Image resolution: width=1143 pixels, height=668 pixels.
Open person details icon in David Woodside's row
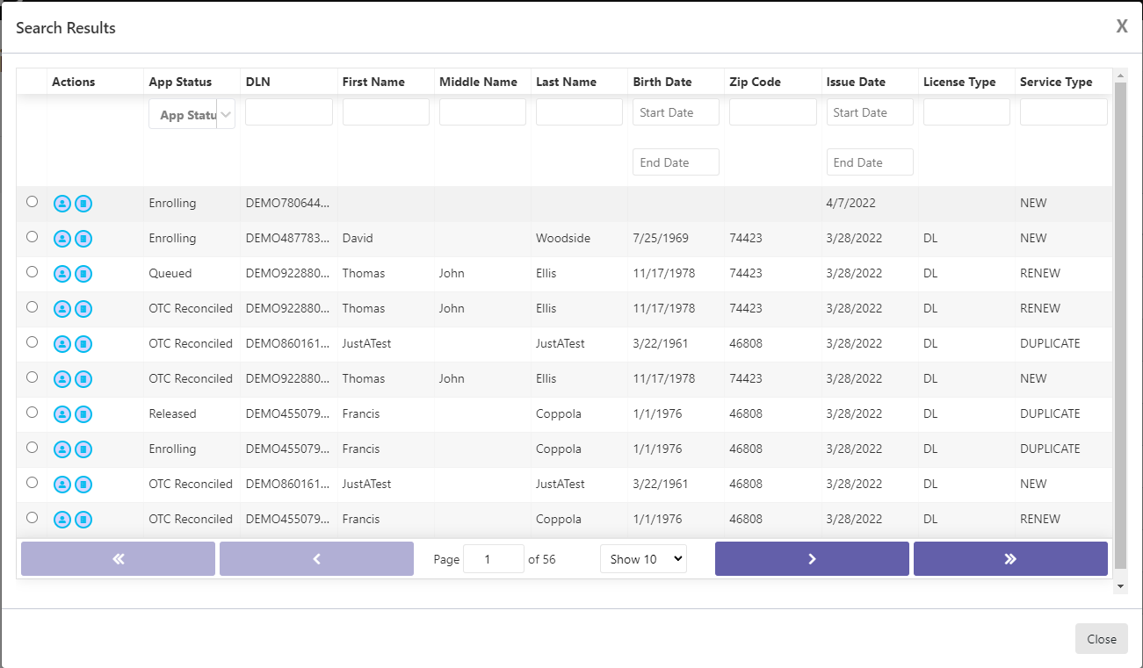click(x=61, y=238)
